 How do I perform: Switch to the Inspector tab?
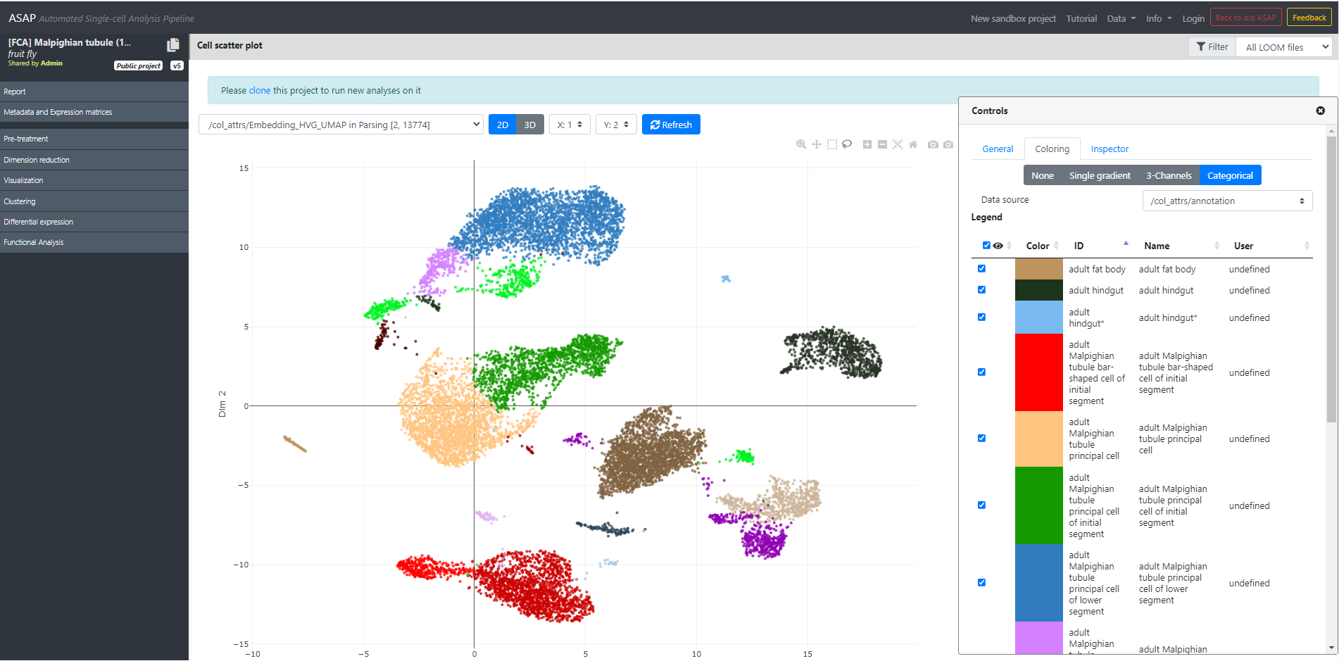coord(1109,149)
